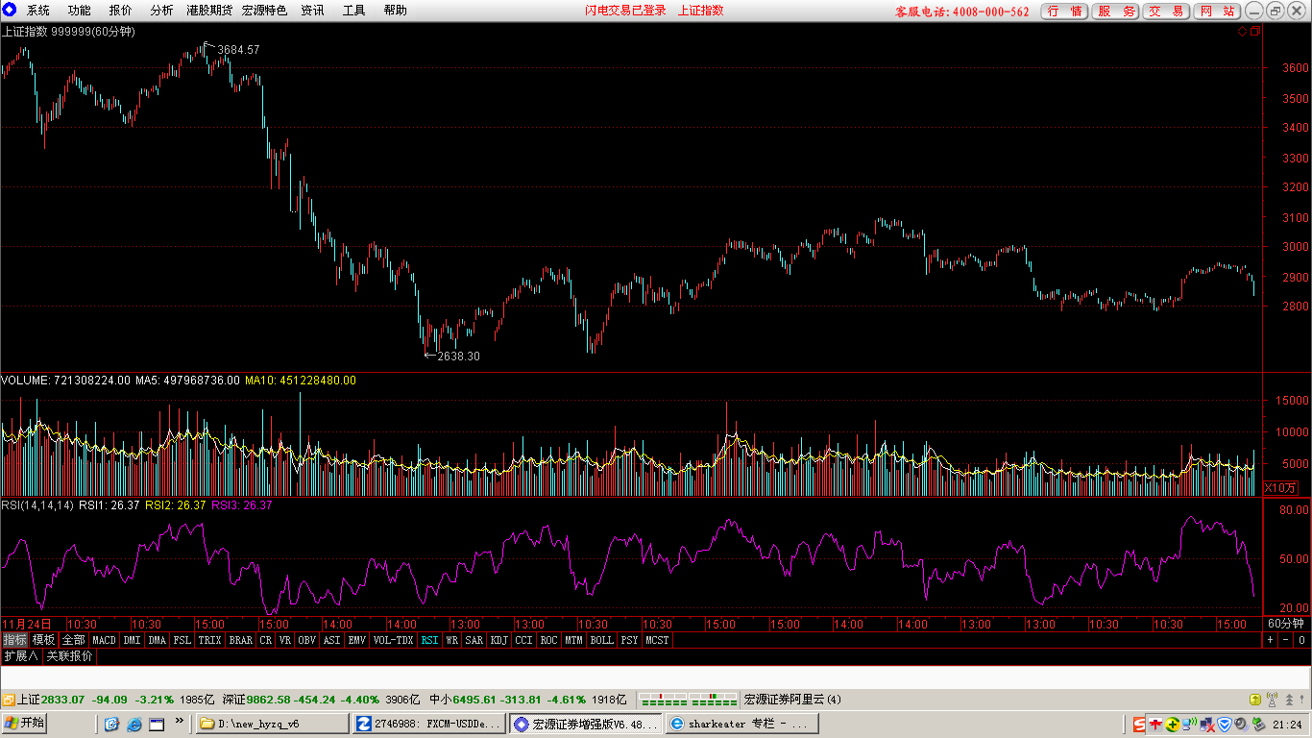Click the yellow square status bar icon
This screenshot has height=738, width=1312.
click(1255, 700)
